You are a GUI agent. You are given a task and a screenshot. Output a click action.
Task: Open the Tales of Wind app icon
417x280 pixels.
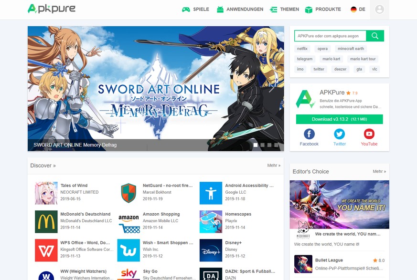click(x=46, y=193)
